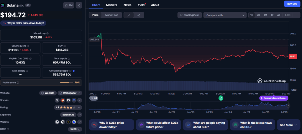Click the info icon beside Max. supply
302x134 pixels.
pyautogui.click(x=27, y=71)
